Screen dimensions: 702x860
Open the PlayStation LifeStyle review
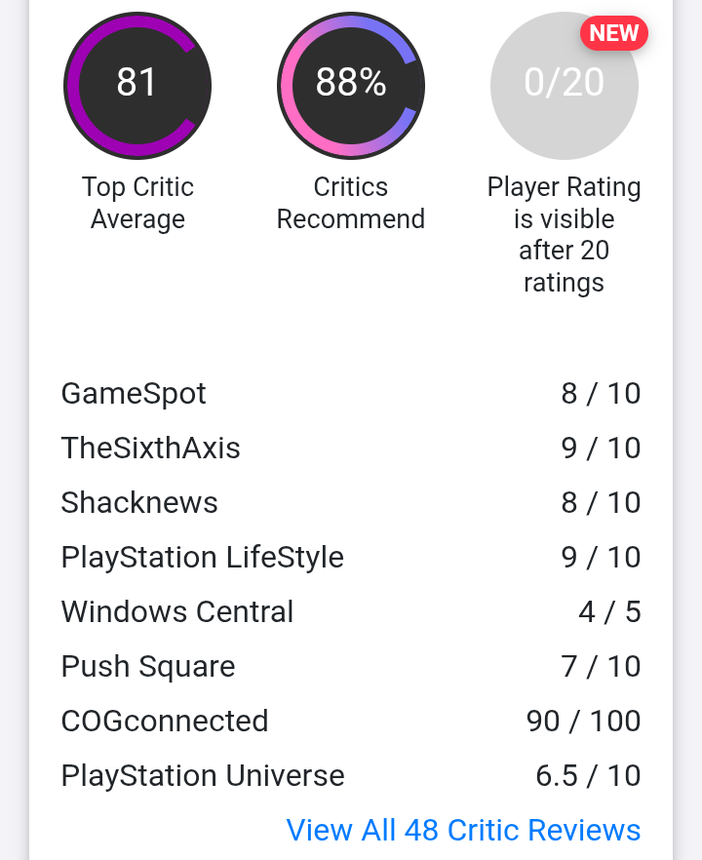point(202,557)
